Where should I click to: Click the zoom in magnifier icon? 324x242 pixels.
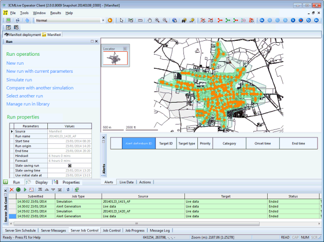pos(158,20)
